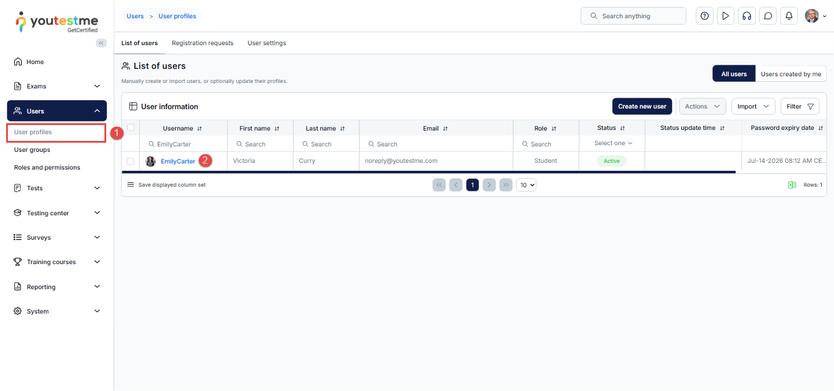Image resolution: width=834 pixels, height=391 pixels.
Task: Expand the Tests sidebar menu
Action: (57, 188)
